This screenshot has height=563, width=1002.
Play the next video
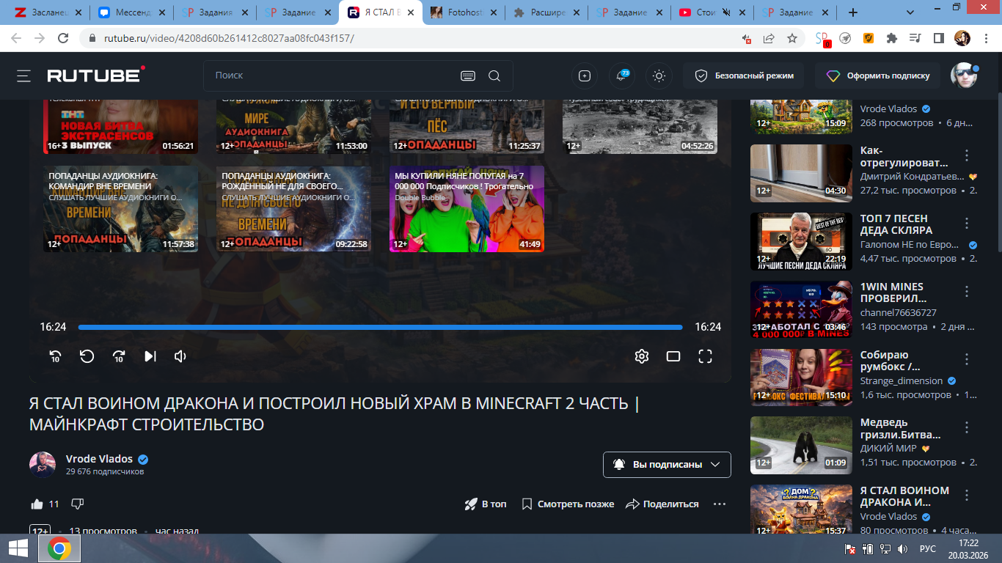point(150,356)
